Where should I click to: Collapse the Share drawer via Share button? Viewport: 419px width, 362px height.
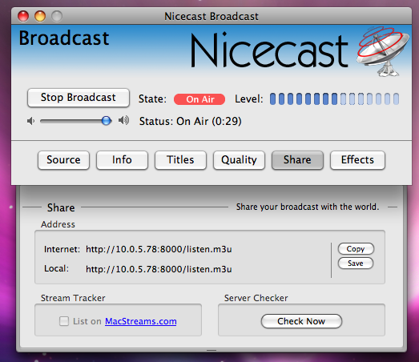point(297,160)
